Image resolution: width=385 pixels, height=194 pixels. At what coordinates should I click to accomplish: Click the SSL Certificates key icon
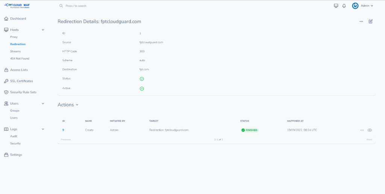[6, 81]
